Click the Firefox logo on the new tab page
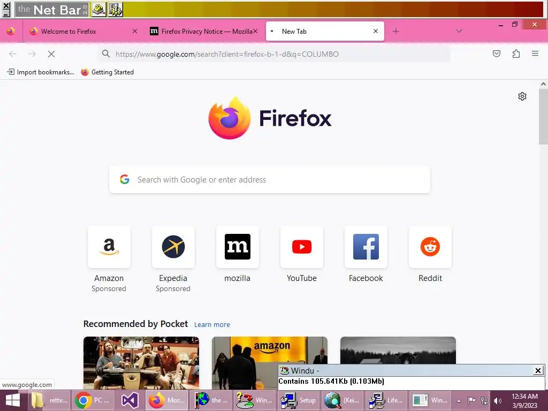The image size is (548, 411). click(x=270, y=118)
